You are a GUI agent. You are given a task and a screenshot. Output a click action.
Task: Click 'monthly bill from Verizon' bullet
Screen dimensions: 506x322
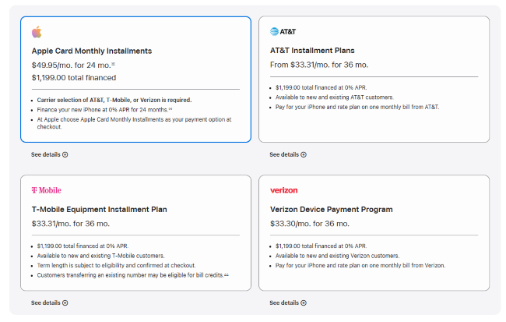tap(360, 265)
